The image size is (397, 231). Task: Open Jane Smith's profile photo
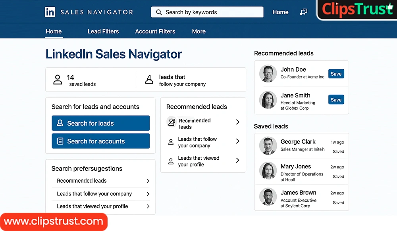pos(268,100)
